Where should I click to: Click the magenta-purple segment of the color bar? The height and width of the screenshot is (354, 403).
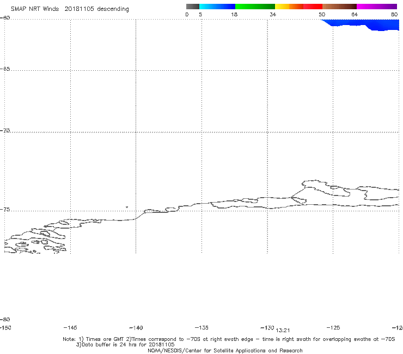pyautogui.click(x=377, y=7)
